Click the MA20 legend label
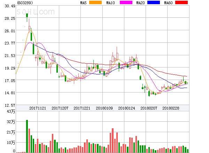The width and height of the screenshot is (209, 153). (140, 3)
